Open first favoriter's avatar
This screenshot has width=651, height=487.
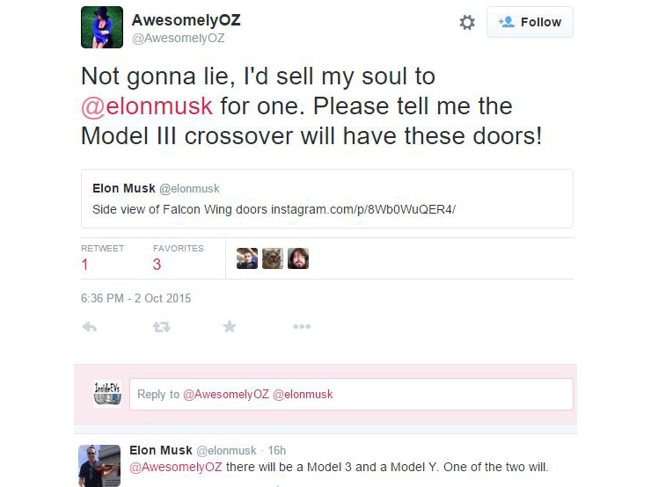click(x=247, y=258)
